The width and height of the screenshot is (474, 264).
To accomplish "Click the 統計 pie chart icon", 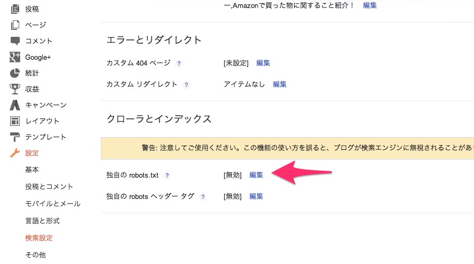I will pyautogui.click(x=15, y=73).
